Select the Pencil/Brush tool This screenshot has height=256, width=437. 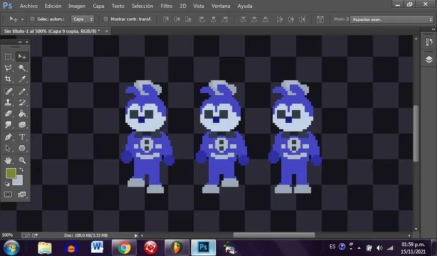[22, 91]
